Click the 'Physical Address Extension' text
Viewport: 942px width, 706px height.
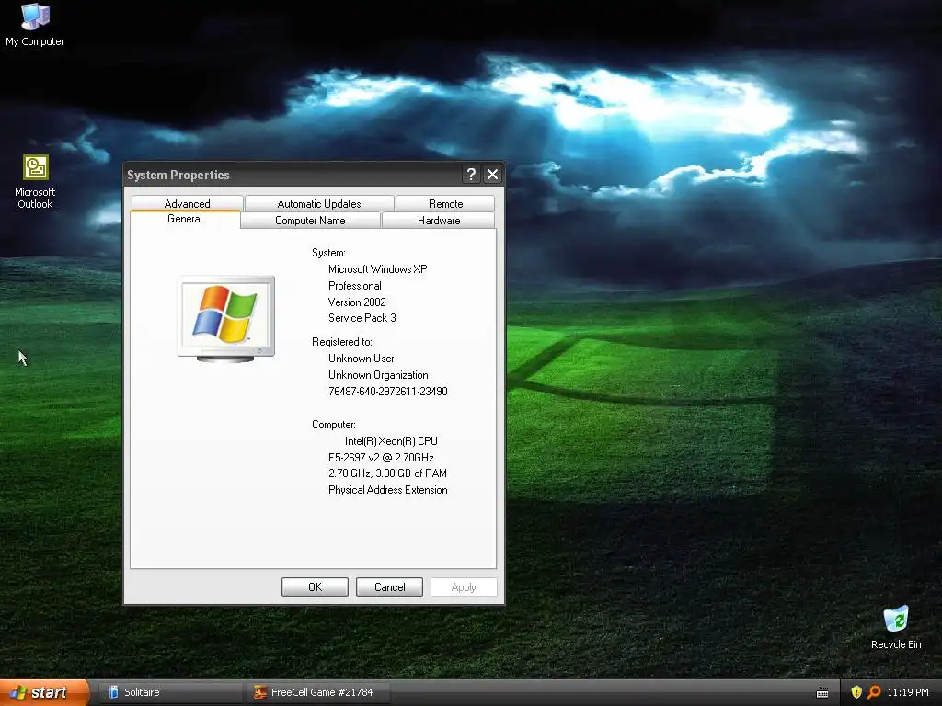coord(387,490)
